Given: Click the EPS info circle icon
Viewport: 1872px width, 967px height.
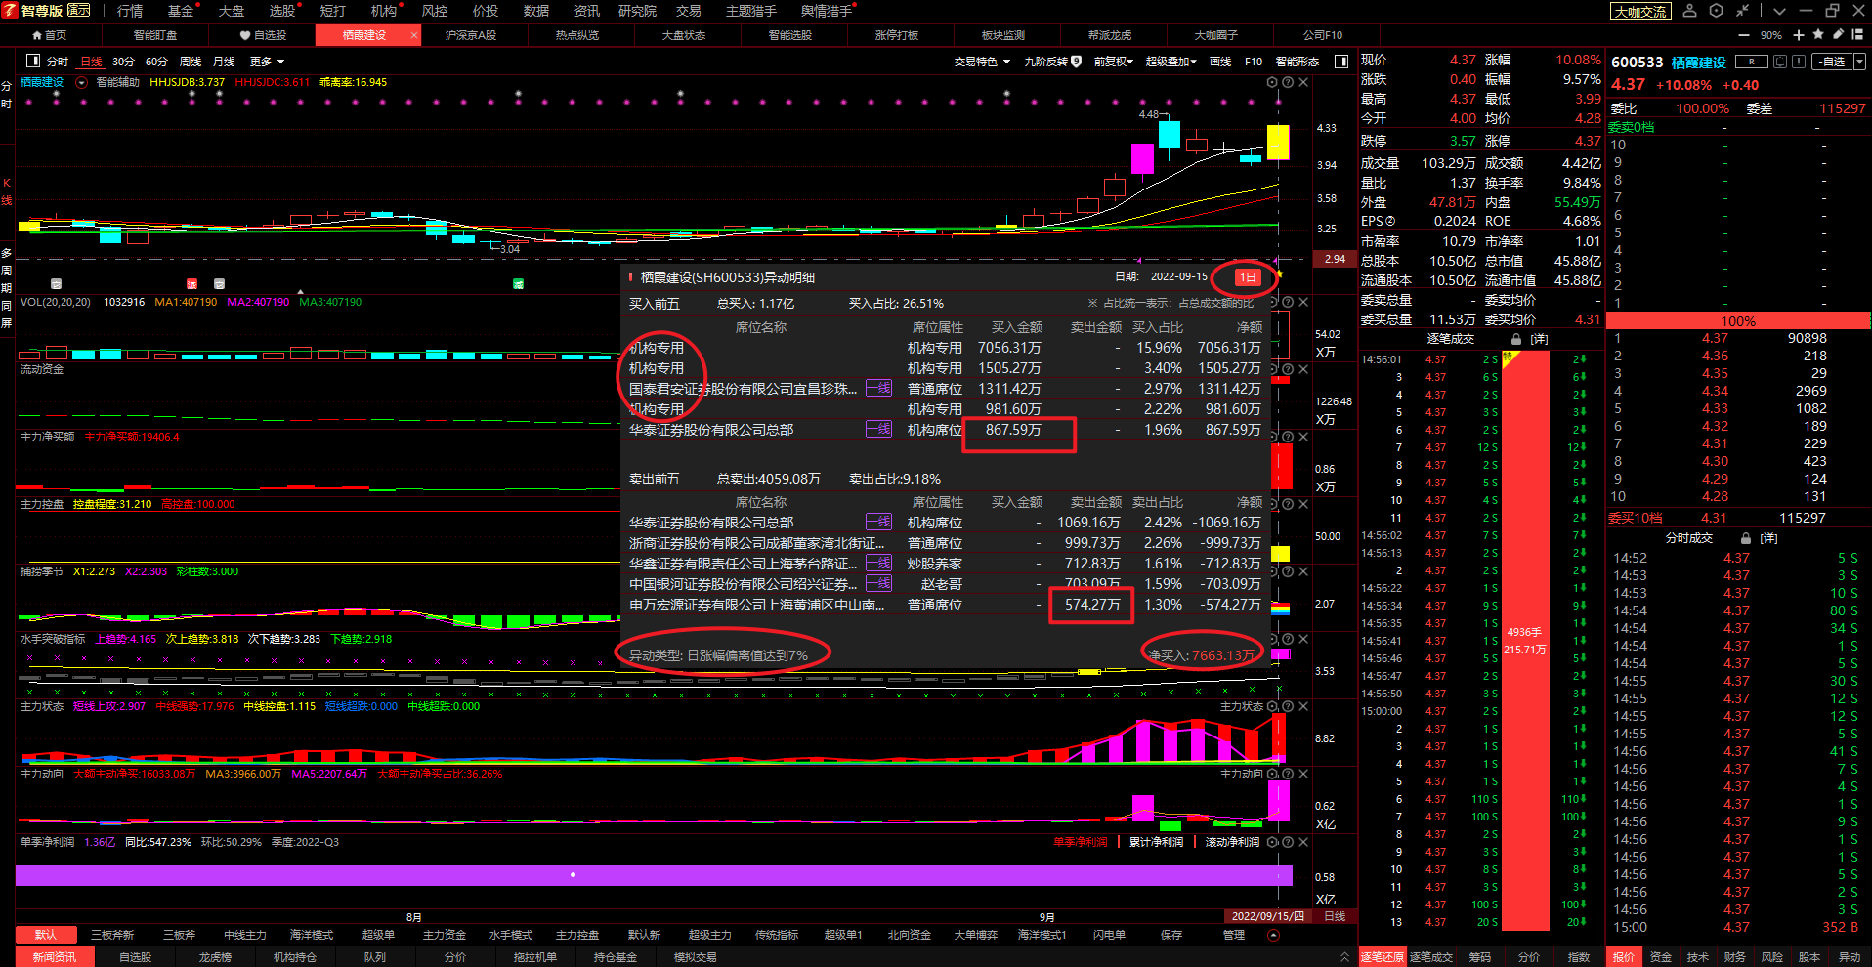Looking at the screenshot, I should (1391, 221).
